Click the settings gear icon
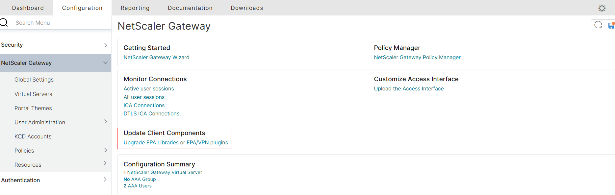The image size is (615, 195). tap(602, 8)
